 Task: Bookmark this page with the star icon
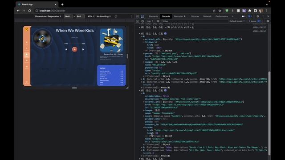220,11
